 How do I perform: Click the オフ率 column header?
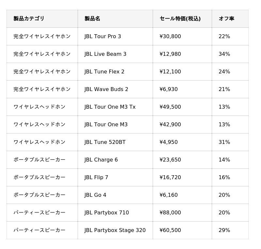click(x=226, y=19)
